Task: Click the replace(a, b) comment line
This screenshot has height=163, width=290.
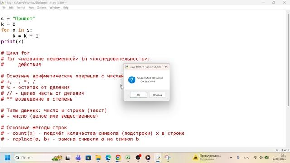Action: click(x=70, y=139)
